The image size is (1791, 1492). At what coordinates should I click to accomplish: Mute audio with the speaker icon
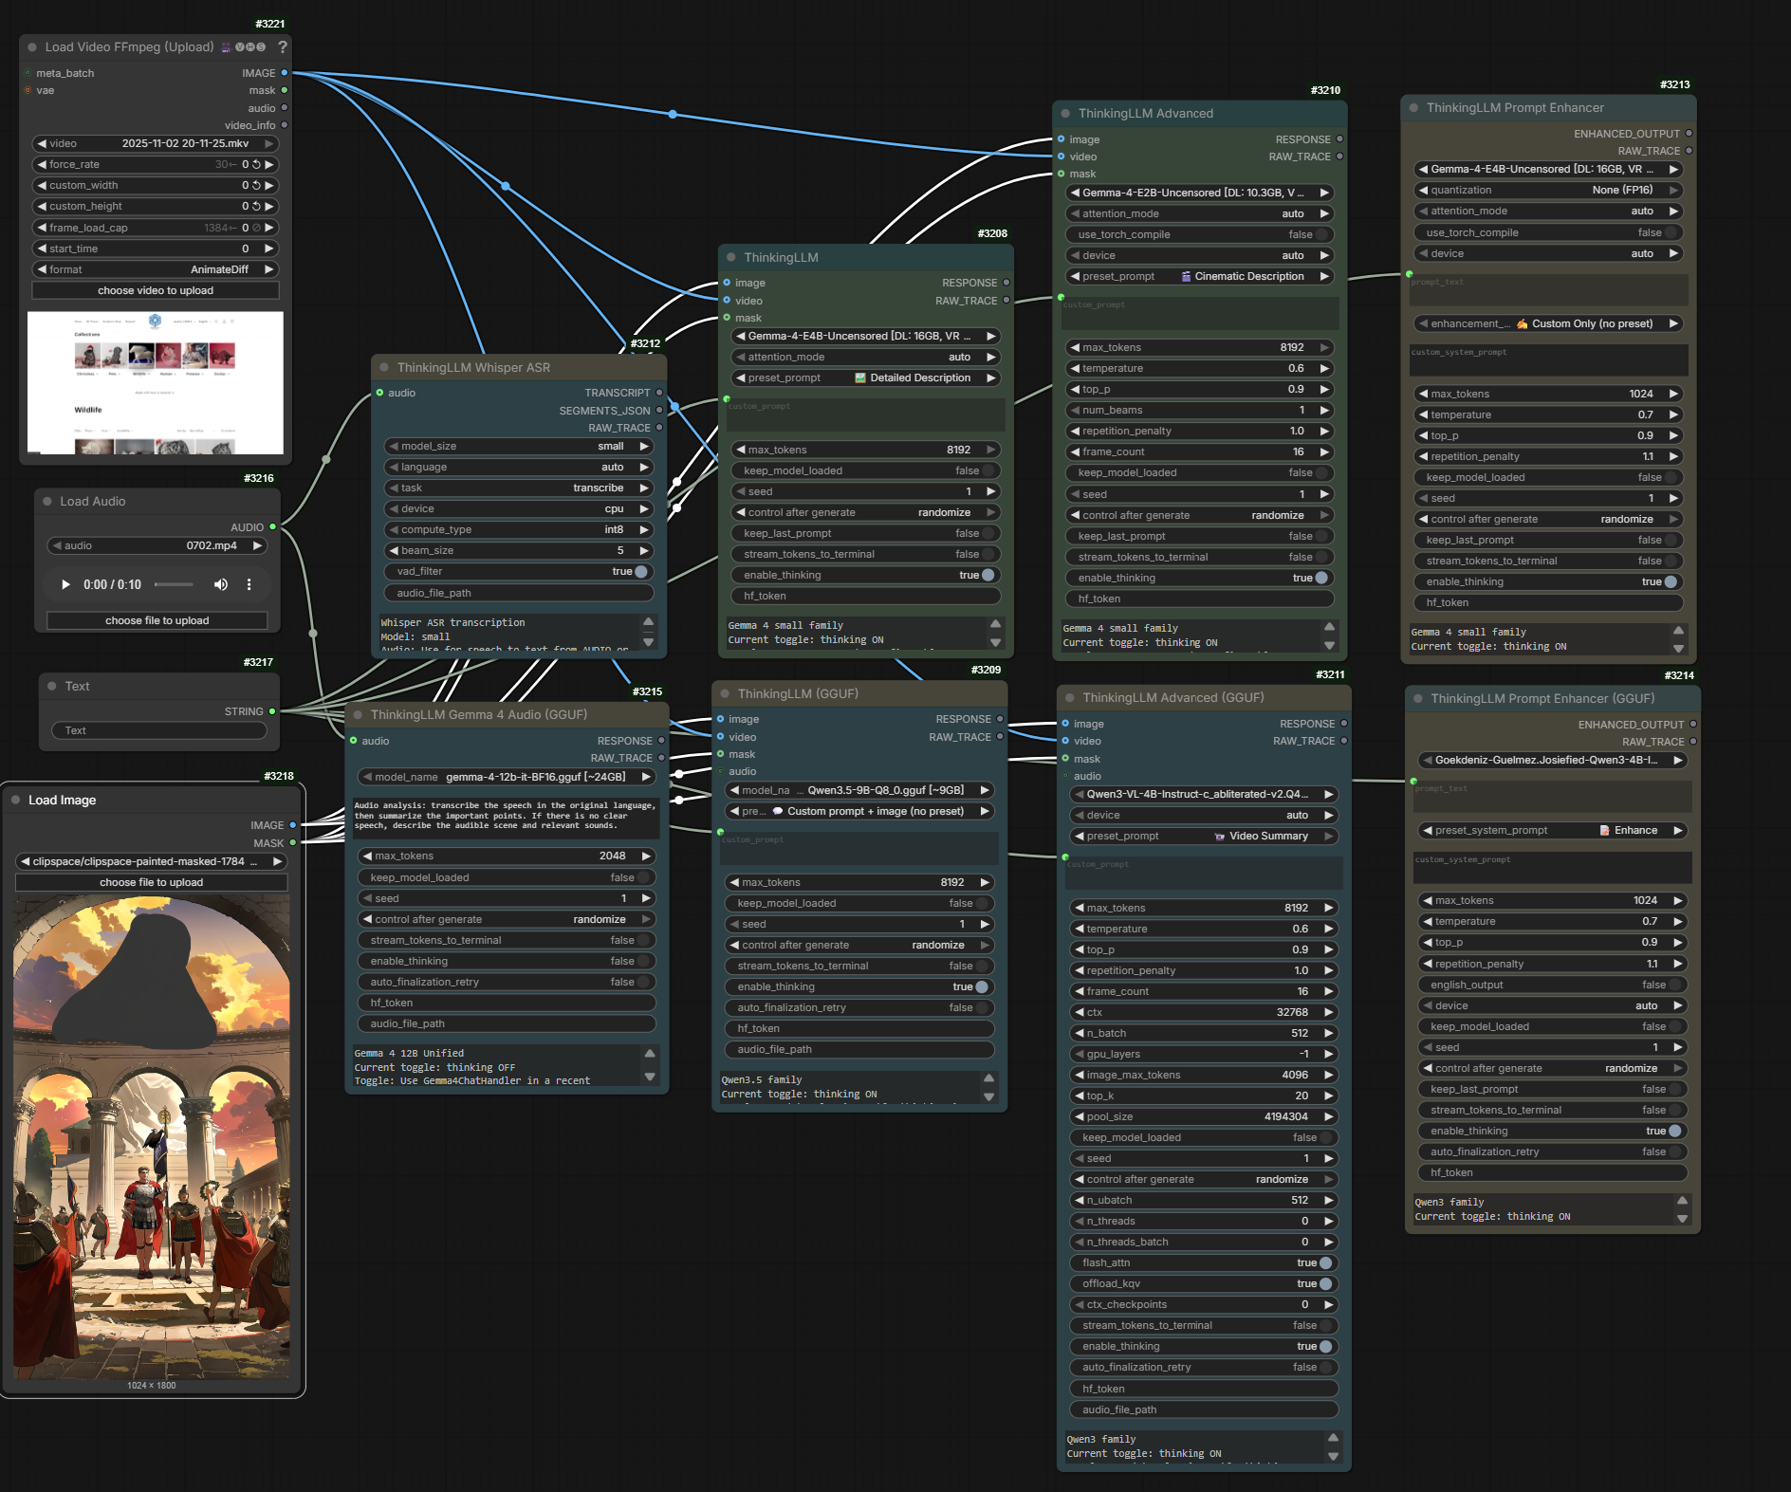221,584
